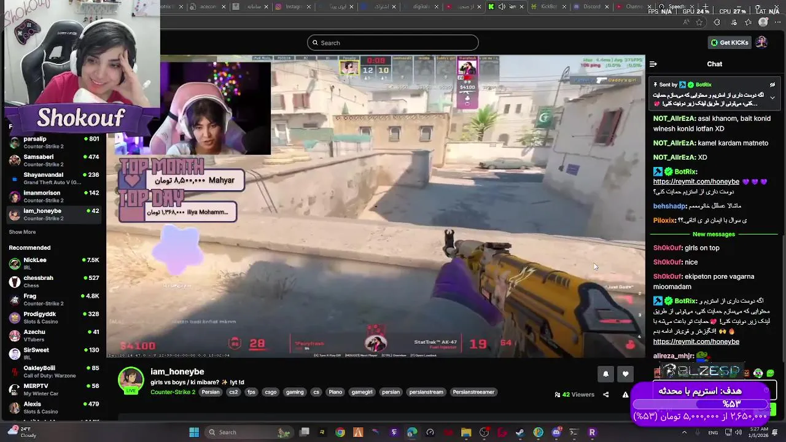
Task: Click the read aloud icon in address bar
Action: 686,22
